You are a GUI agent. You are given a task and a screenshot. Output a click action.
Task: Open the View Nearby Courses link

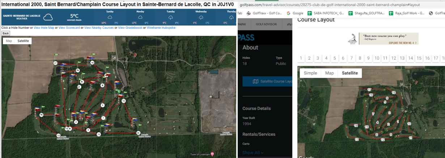click(99, 28)
